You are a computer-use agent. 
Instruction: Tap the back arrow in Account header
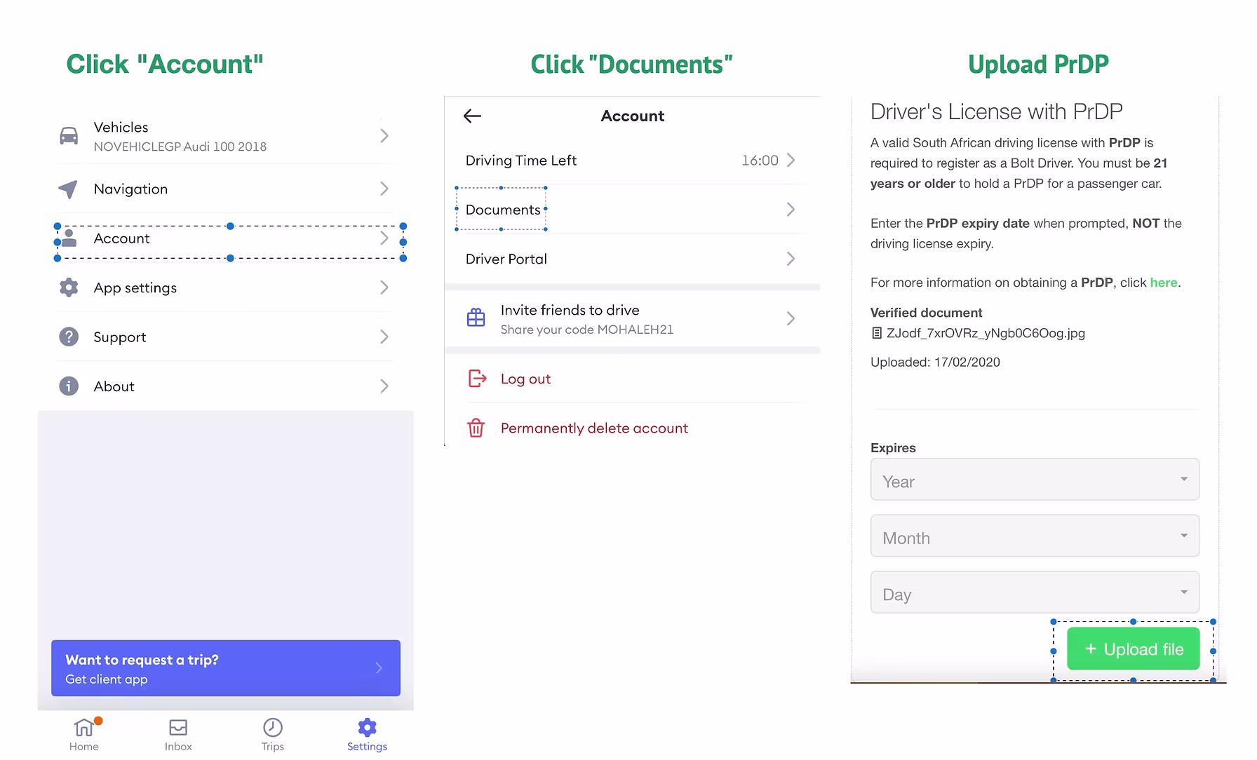tap(473, 116)
